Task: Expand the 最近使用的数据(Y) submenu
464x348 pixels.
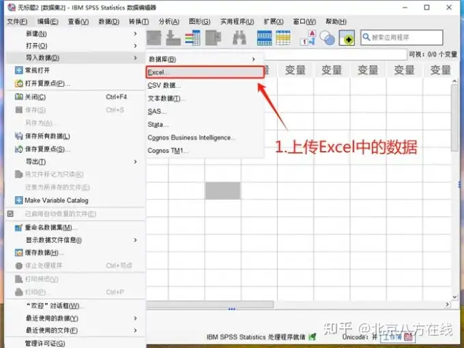Action: pyautogui.click(x=135, y=318)
